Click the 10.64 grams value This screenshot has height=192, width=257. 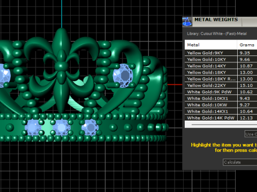tap(246, 111)
